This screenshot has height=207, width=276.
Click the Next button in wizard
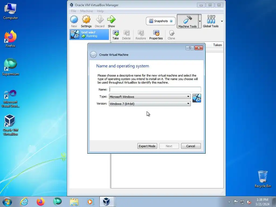pos(169,146)
